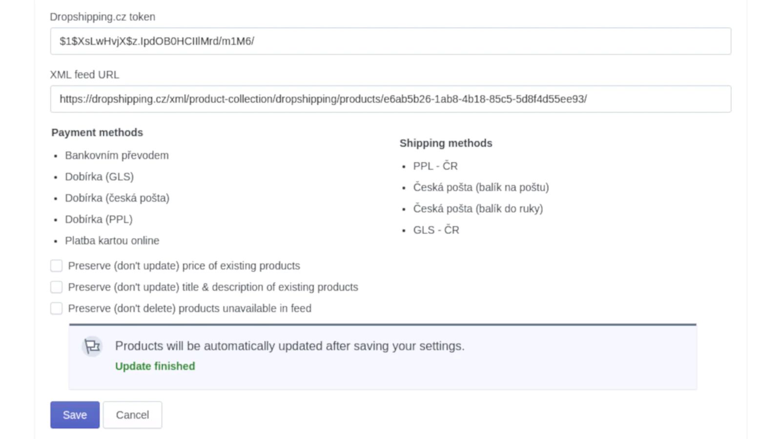This screenshot has height=439, width=781.
Task: Enable preserve price of existing products
Action: [x=57, y=266]
